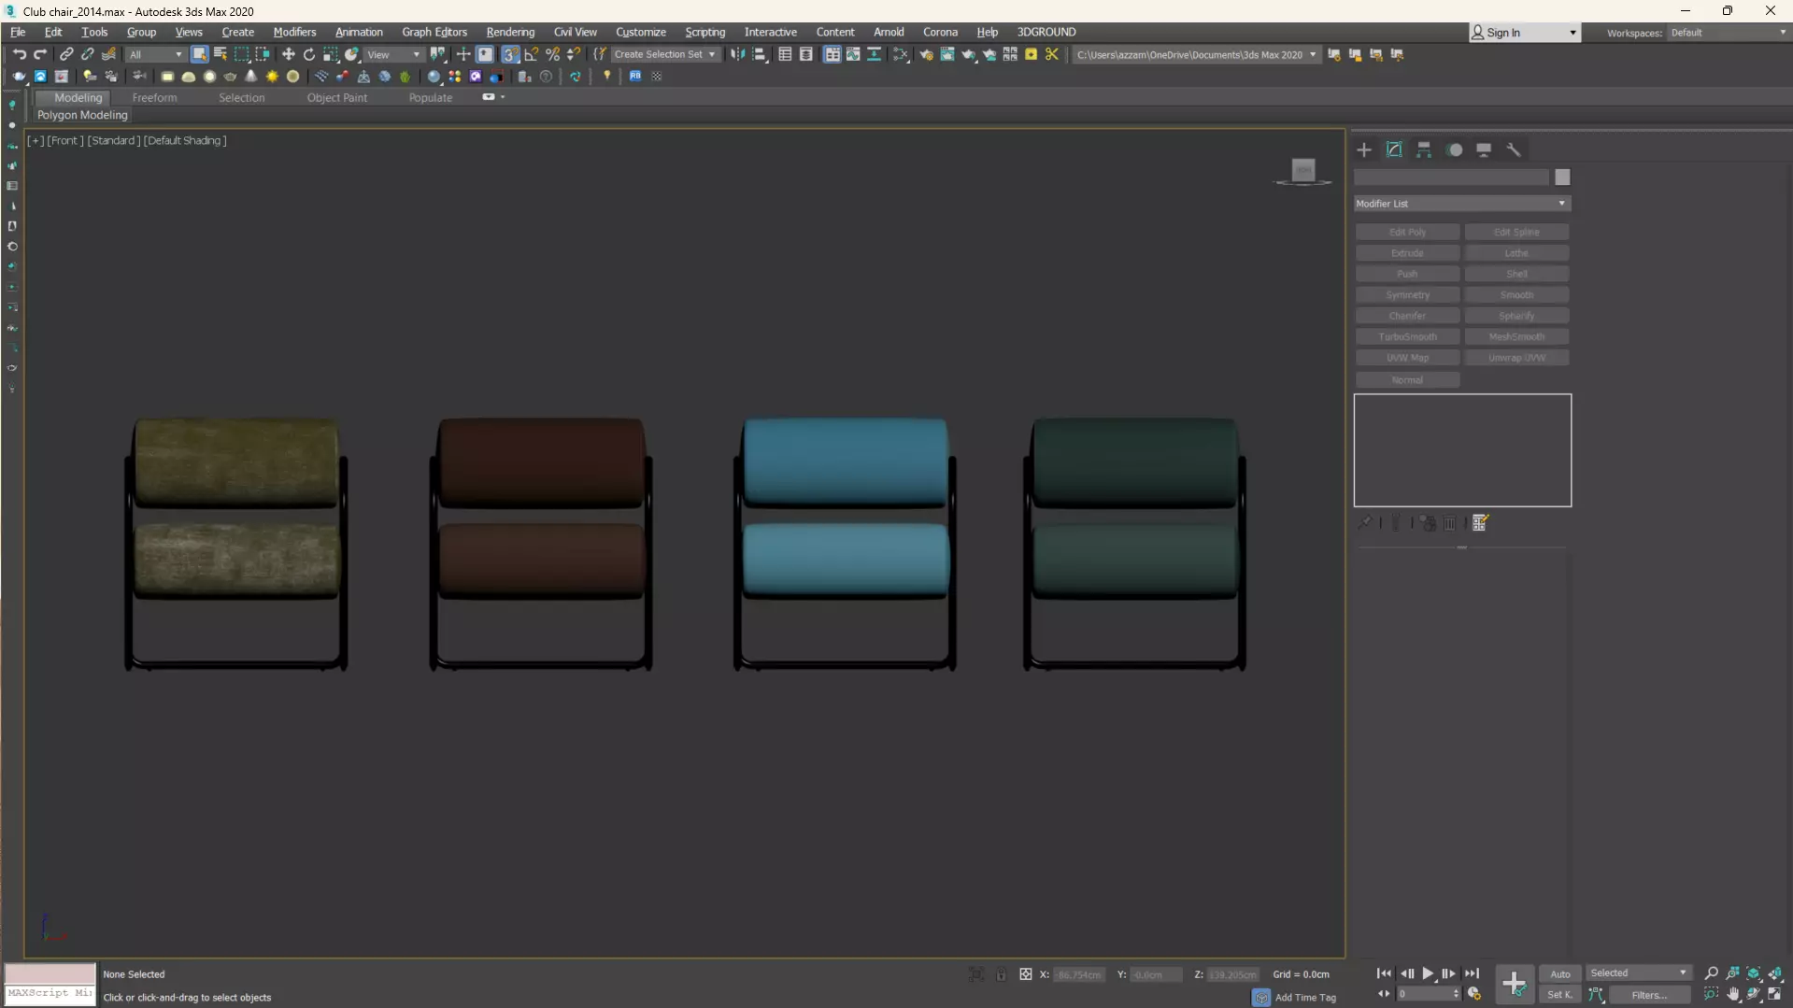The width and height of the screenshot is (1793, 1008).
Task: Redo the last undone action
Action: pos(40,54)
